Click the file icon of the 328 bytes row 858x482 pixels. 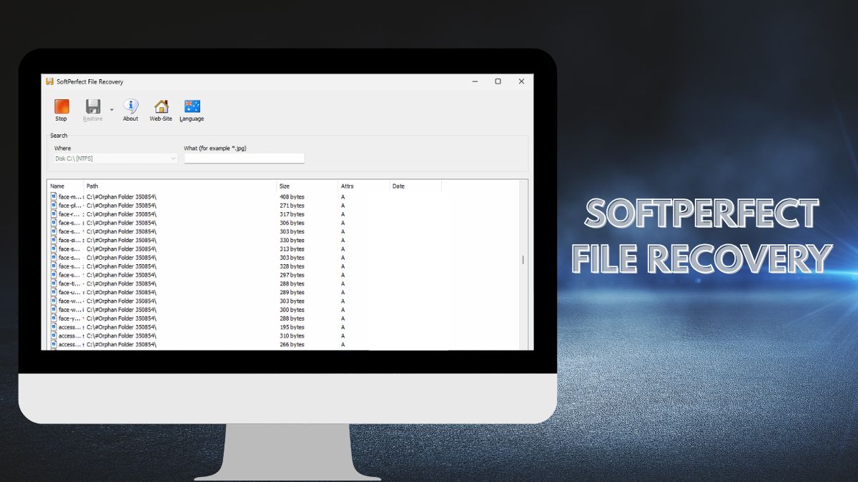pos(54,266)
